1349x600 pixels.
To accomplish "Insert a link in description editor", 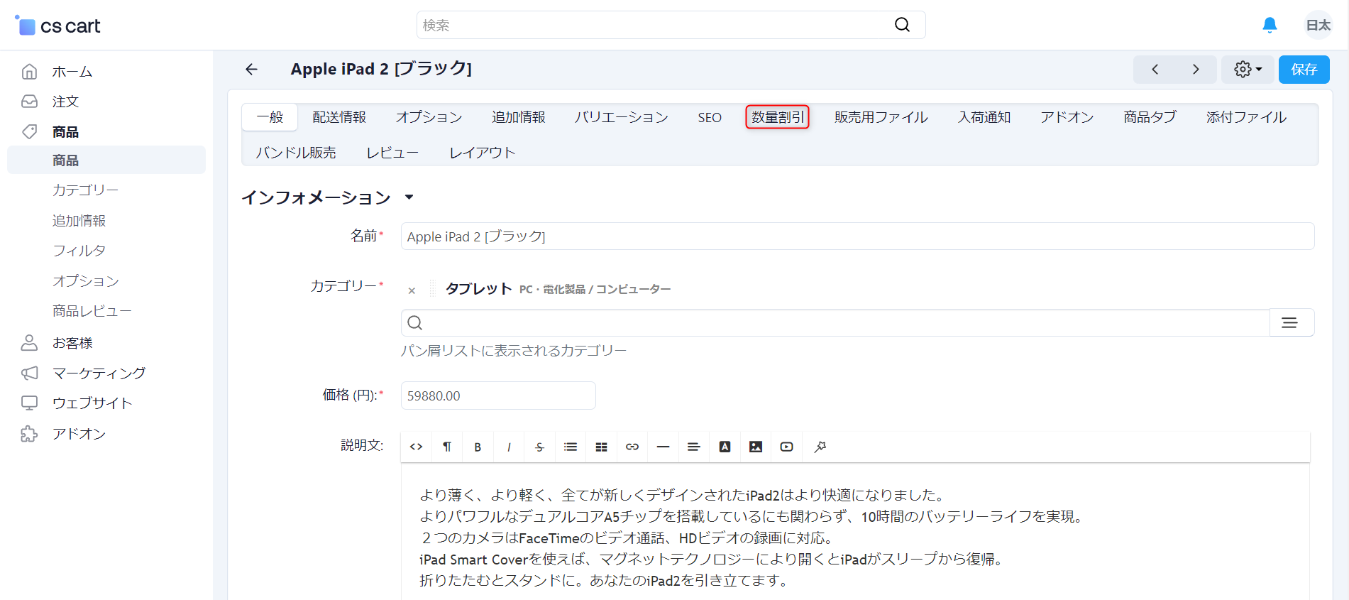I will click(x=632, y=447).
